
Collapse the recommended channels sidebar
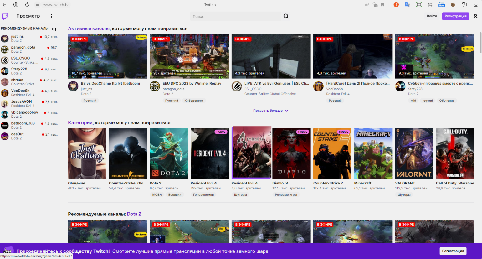[x=54, y=29]
